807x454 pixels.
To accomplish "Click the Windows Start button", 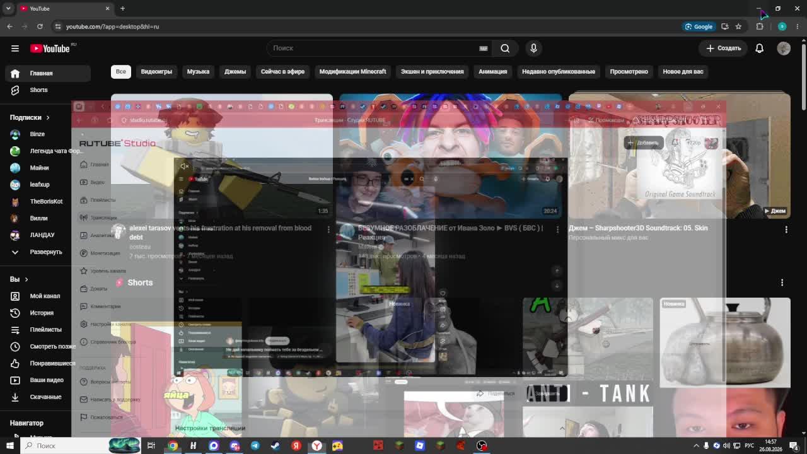I will point(9,446).
